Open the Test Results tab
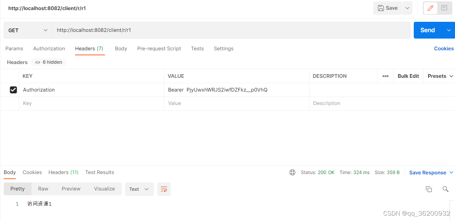455x220 pixels. point(100,172)
